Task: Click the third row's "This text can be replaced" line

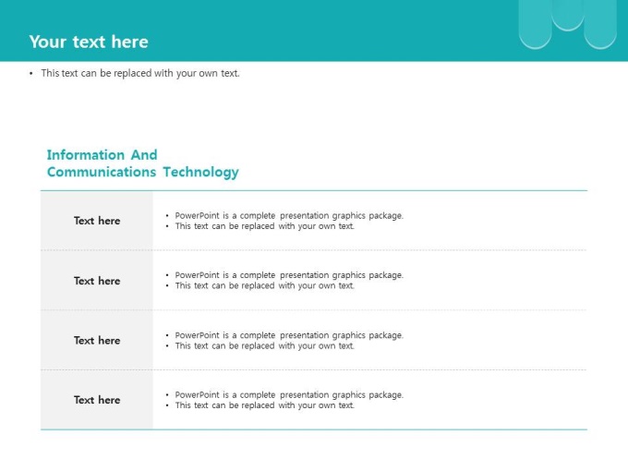Action: 264,346
